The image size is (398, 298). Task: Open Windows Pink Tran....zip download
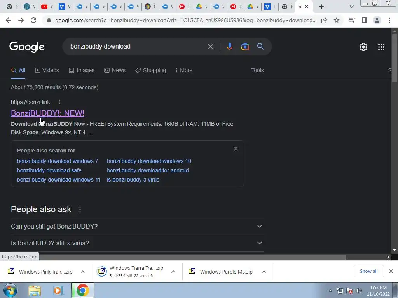40,272
